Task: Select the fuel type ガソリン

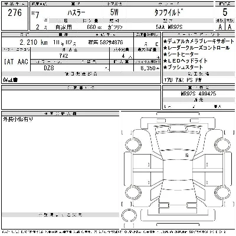Action: point(115,27)
